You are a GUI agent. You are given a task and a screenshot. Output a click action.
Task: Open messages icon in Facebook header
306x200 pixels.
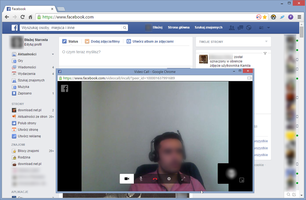[240, 28]
